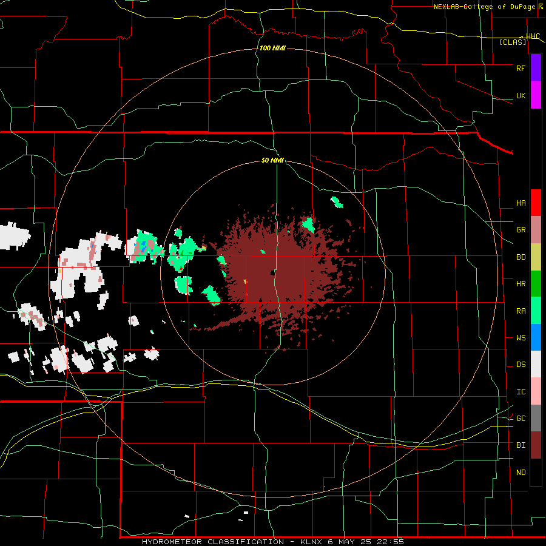Click the "HR" legend label

click(521, 283)
